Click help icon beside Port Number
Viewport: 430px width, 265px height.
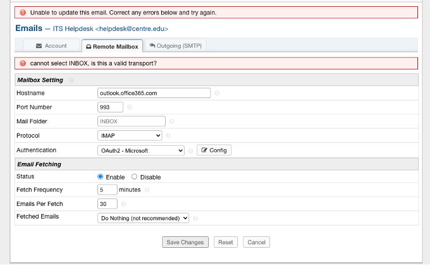[130, 107]
